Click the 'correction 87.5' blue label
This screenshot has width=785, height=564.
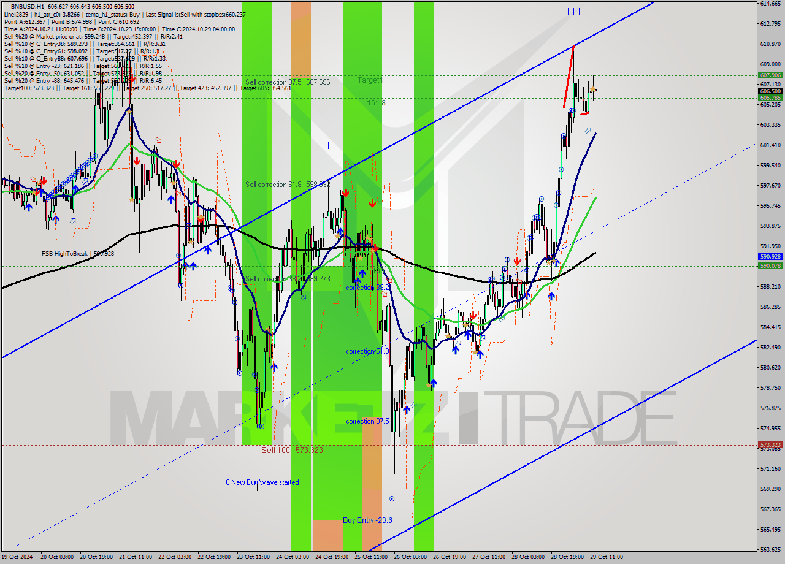click(x=367, y=421)
